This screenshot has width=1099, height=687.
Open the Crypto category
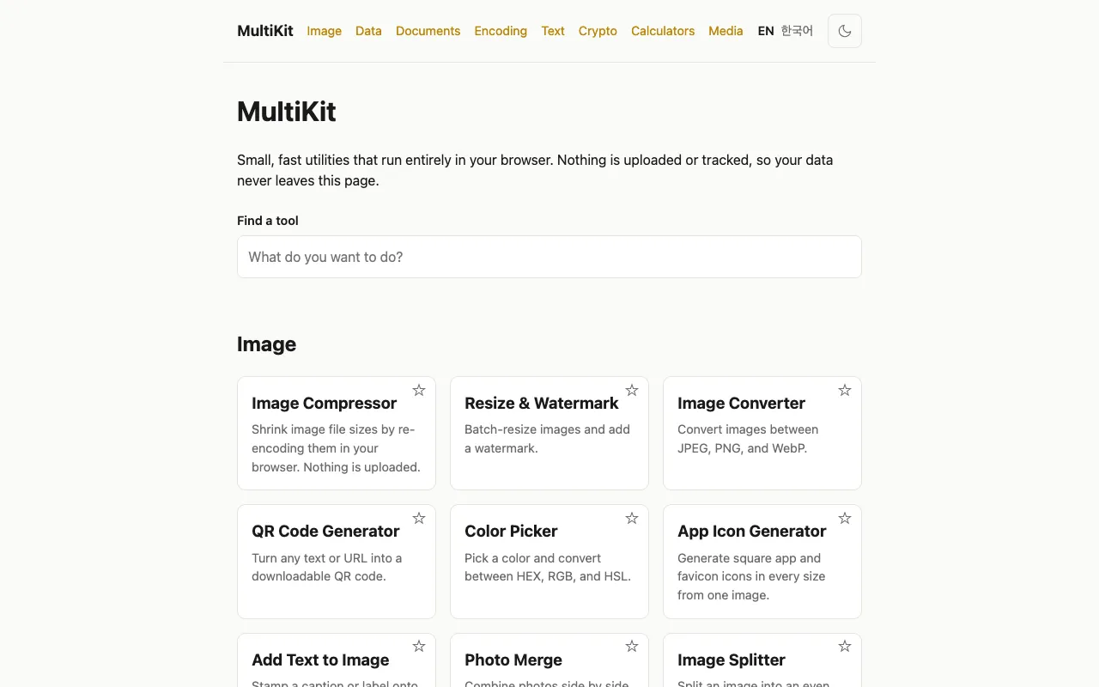598,31
